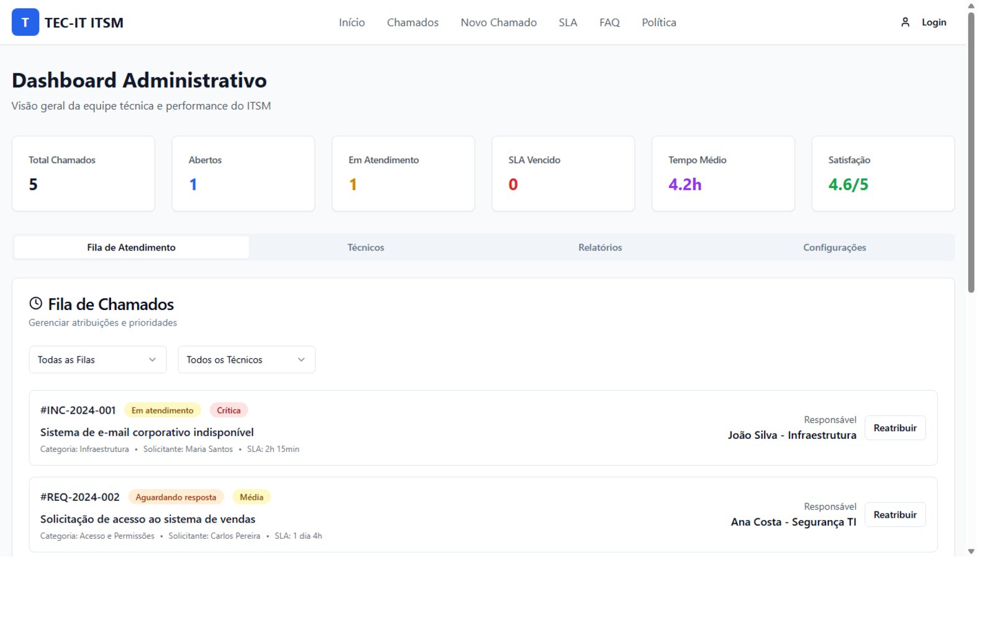The height and width of the screenshot is (620, 993).
Task: Click the page vertical scrollbar thumb
Action: pyautogui.click(x=971, y=152)
